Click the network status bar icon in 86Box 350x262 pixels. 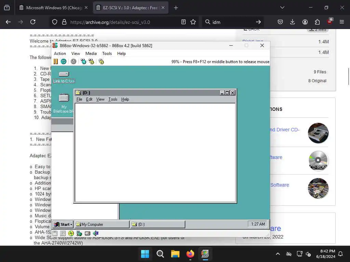click(79, 233)
